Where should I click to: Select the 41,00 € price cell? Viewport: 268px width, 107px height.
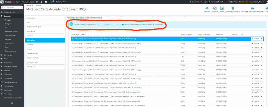coord(183,79)
